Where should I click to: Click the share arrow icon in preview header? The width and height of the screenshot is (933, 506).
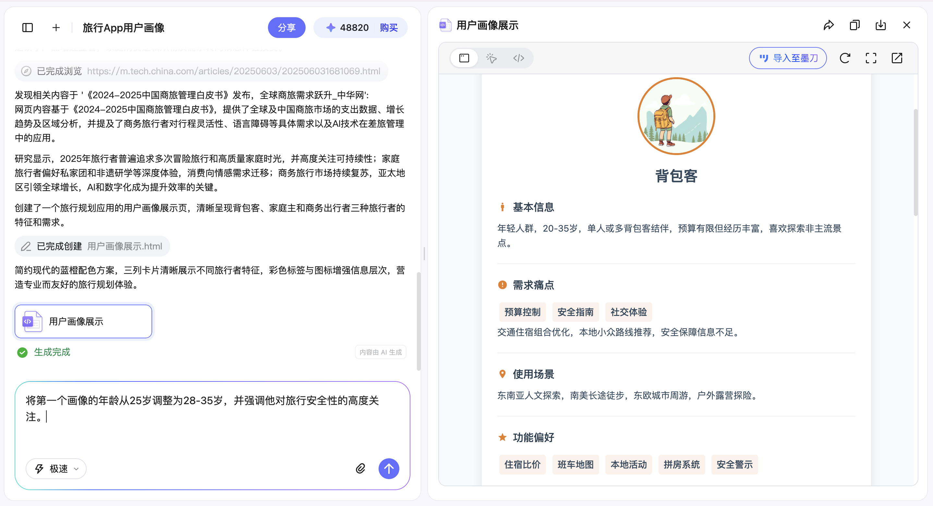coord(828,25)
